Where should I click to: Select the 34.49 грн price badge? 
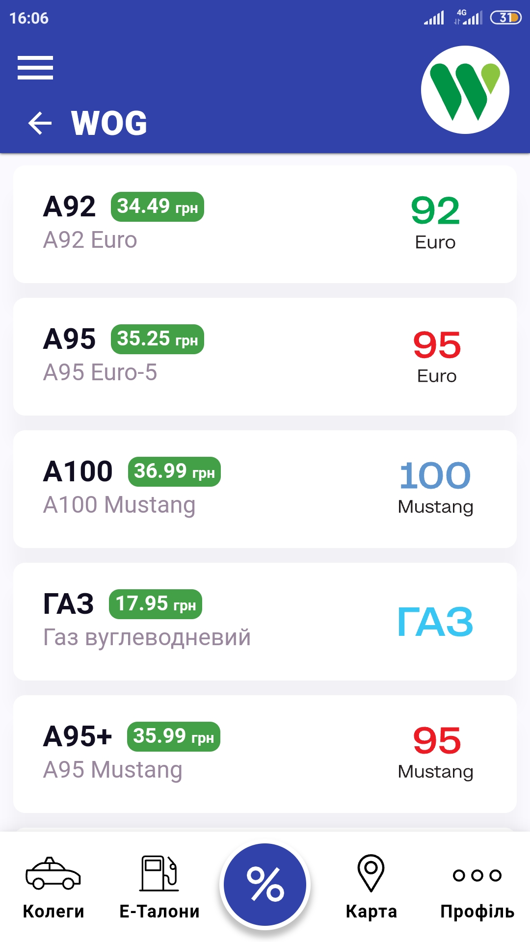158,207
